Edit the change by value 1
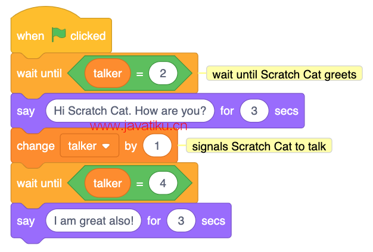 [157, 146]
